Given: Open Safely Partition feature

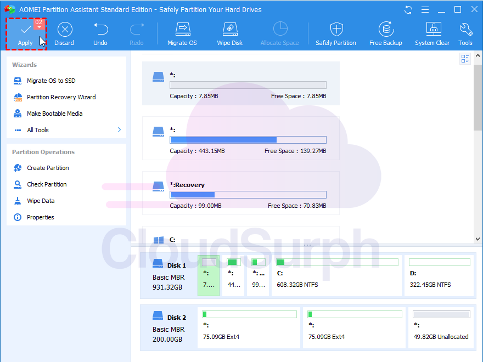Looking at the screenshot, I should tap(336, 34).
